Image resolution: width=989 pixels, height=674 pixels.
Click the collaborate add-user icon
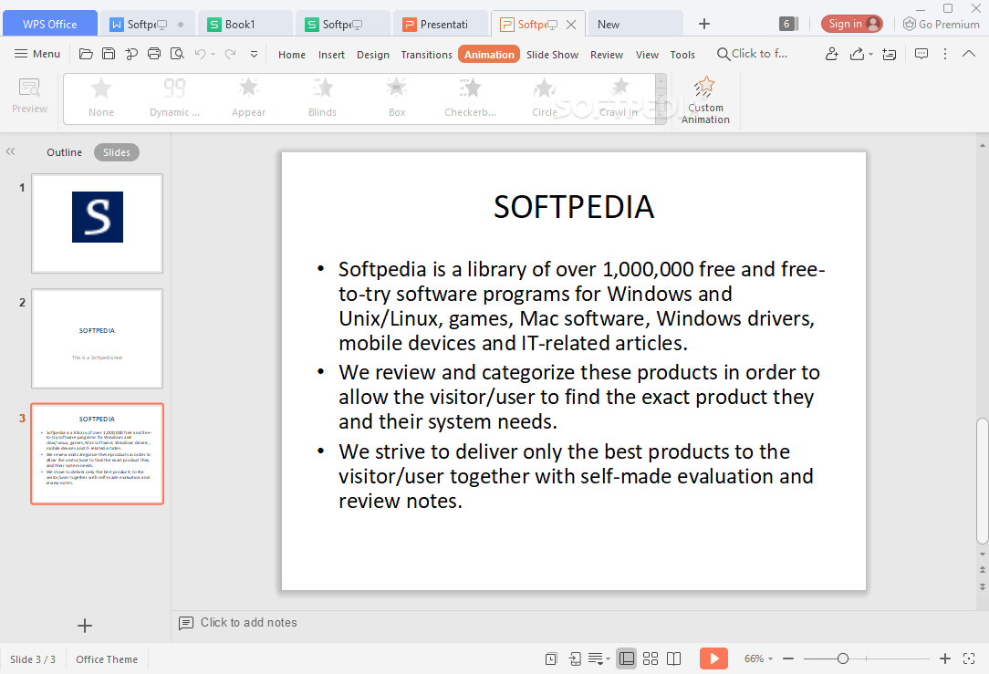tap(831, 54)
